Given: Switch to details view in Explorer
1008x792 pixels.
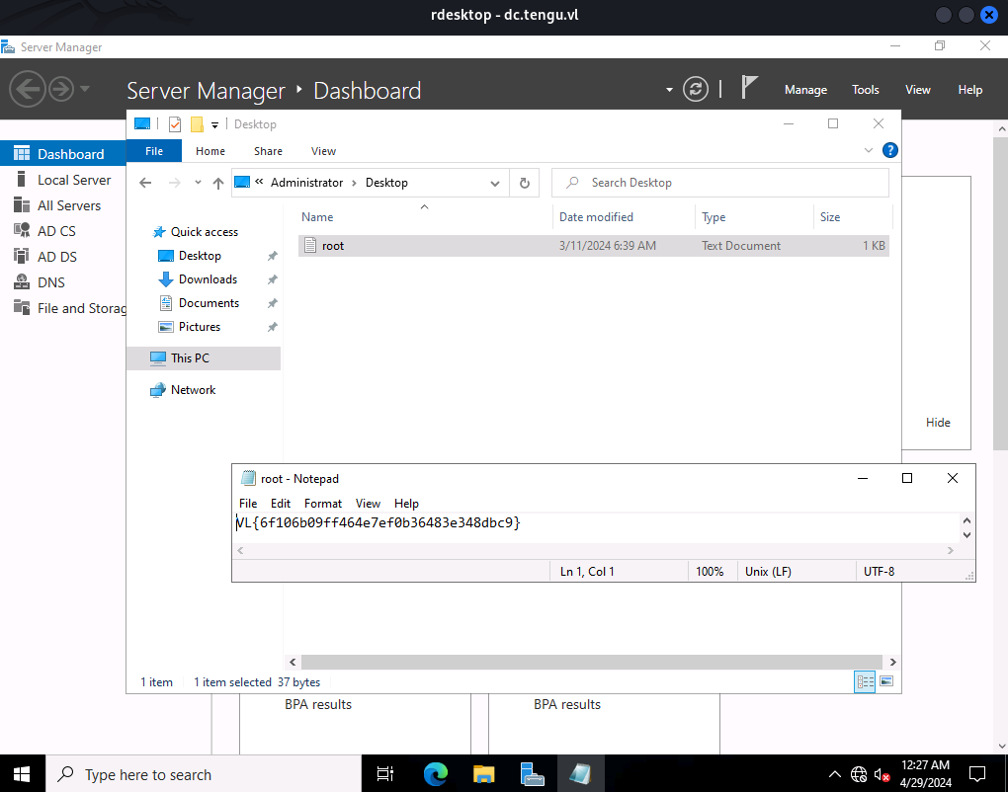Looking at the screenshot, I should 865,681.
